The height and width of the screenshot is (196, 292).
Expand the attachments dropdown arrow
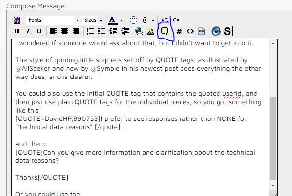[153, 20]
